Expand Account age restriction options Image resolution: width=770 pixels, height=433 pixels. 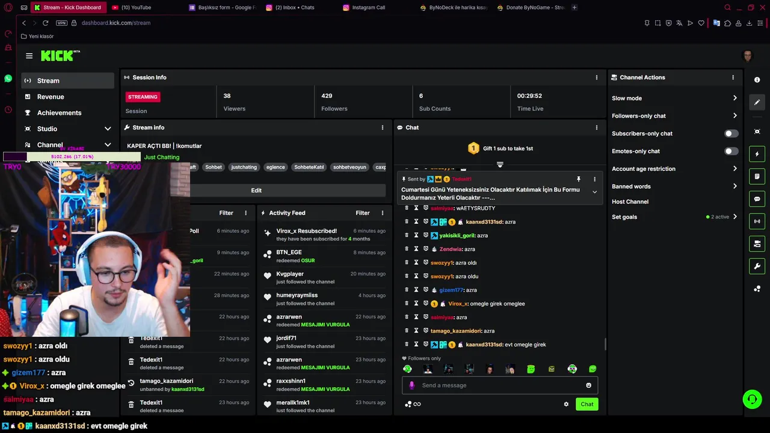(735, 169)
